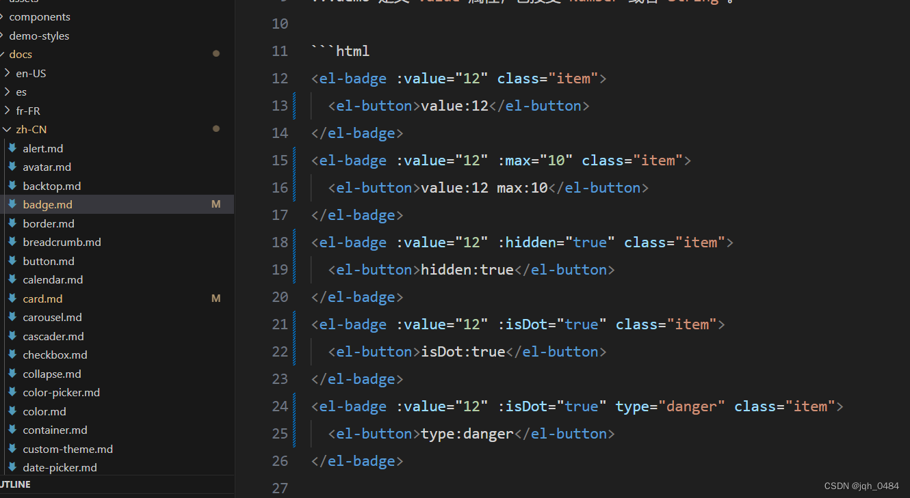Open custom-theme.md from the explorer
The image size is (910, 498).
(68, 448)
